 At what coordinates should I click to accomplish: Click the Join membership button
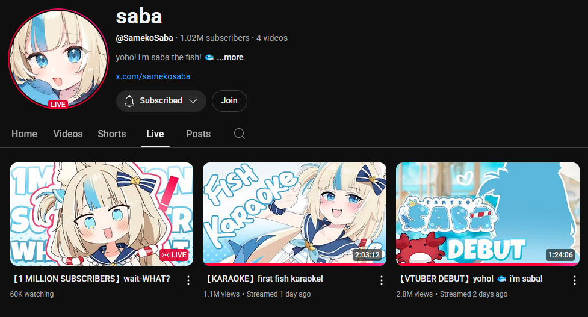pos(229,101)
